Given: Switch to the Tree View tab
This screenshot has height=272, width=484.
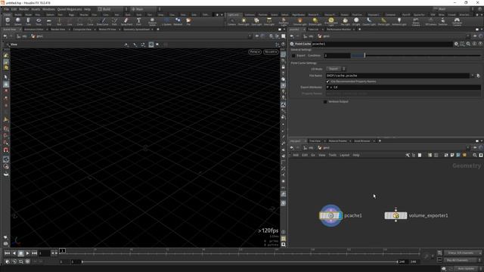Looking at the screenshot, I should point(315,141).
